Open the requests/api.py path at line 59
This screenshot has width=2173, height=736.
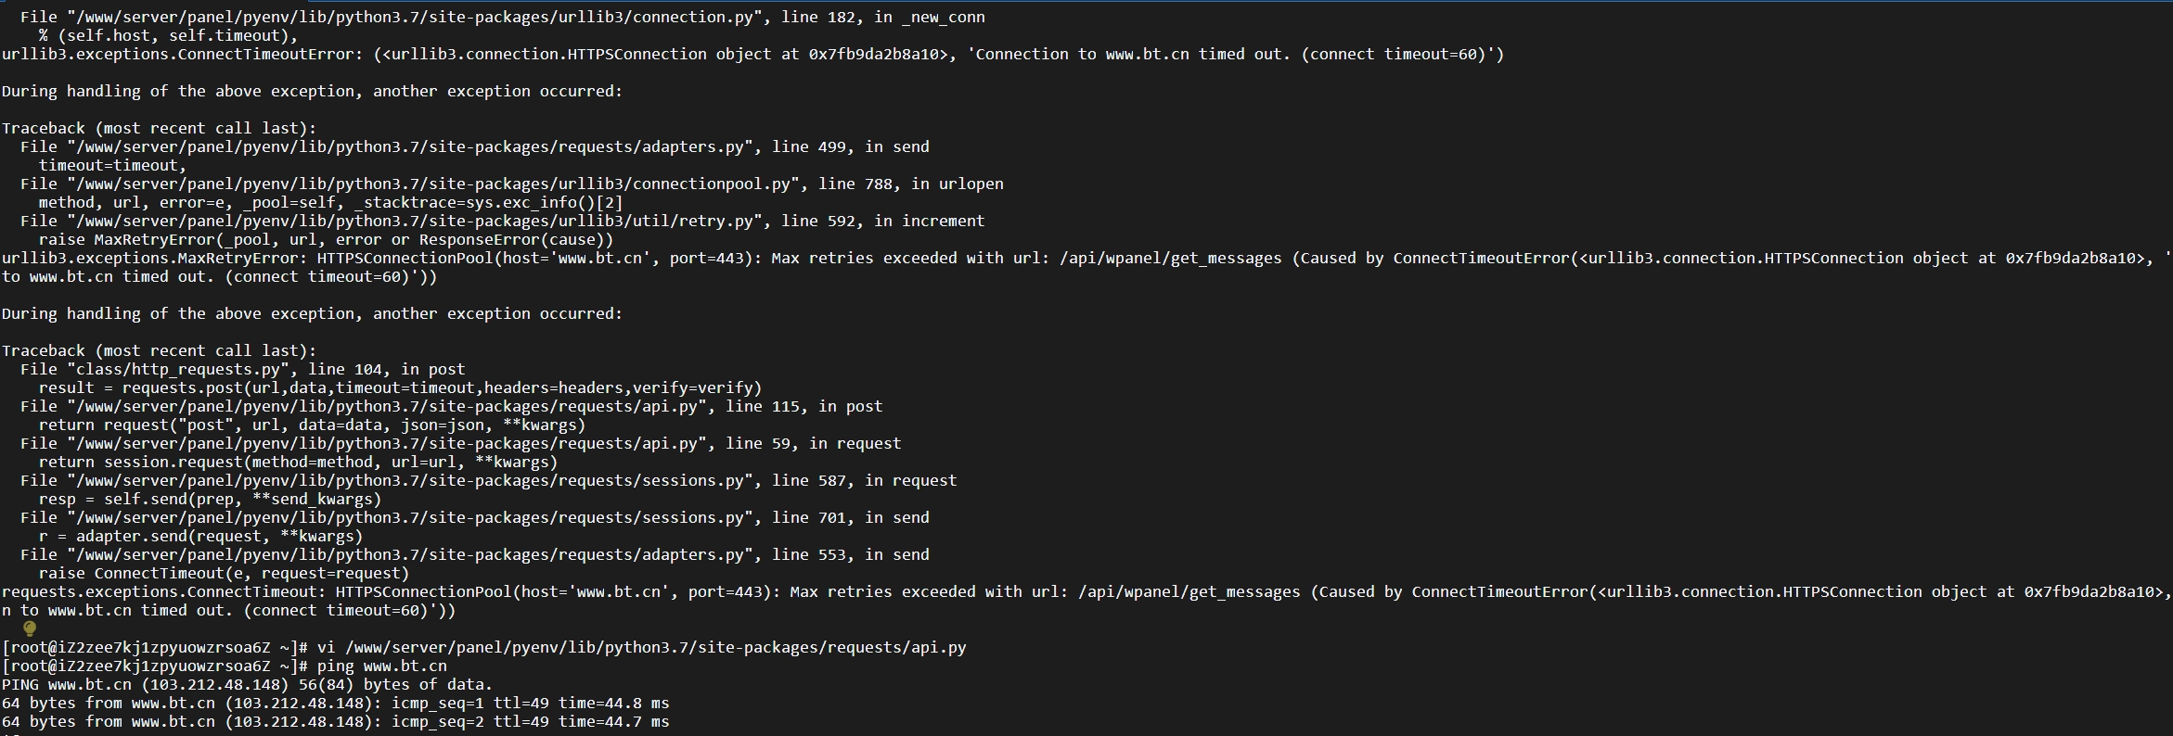(386, 444)
